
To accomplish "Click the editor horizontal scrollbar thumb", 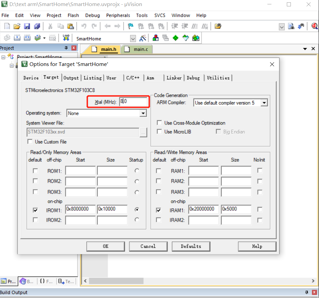I will (x=116, y=281).
